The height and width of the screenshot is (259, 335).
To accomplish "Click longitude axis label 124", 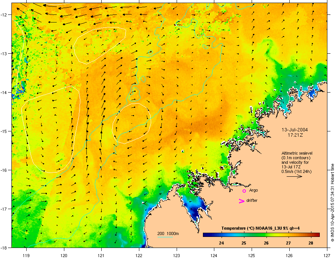I will [x=214, y=255].
